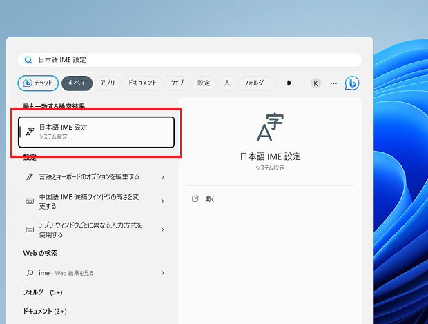The height and width of the screenshot is (324, 428).
Task: Open the チャット Bing chat filter
Action: click(x=38, y=83)
